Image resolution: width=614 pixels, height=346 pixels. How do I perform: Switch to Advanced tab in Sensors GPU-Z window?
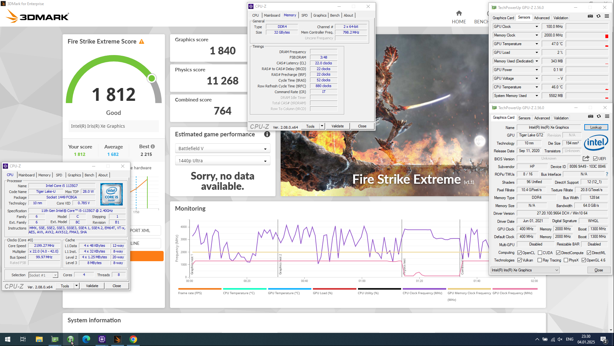[x=541, y=18]
